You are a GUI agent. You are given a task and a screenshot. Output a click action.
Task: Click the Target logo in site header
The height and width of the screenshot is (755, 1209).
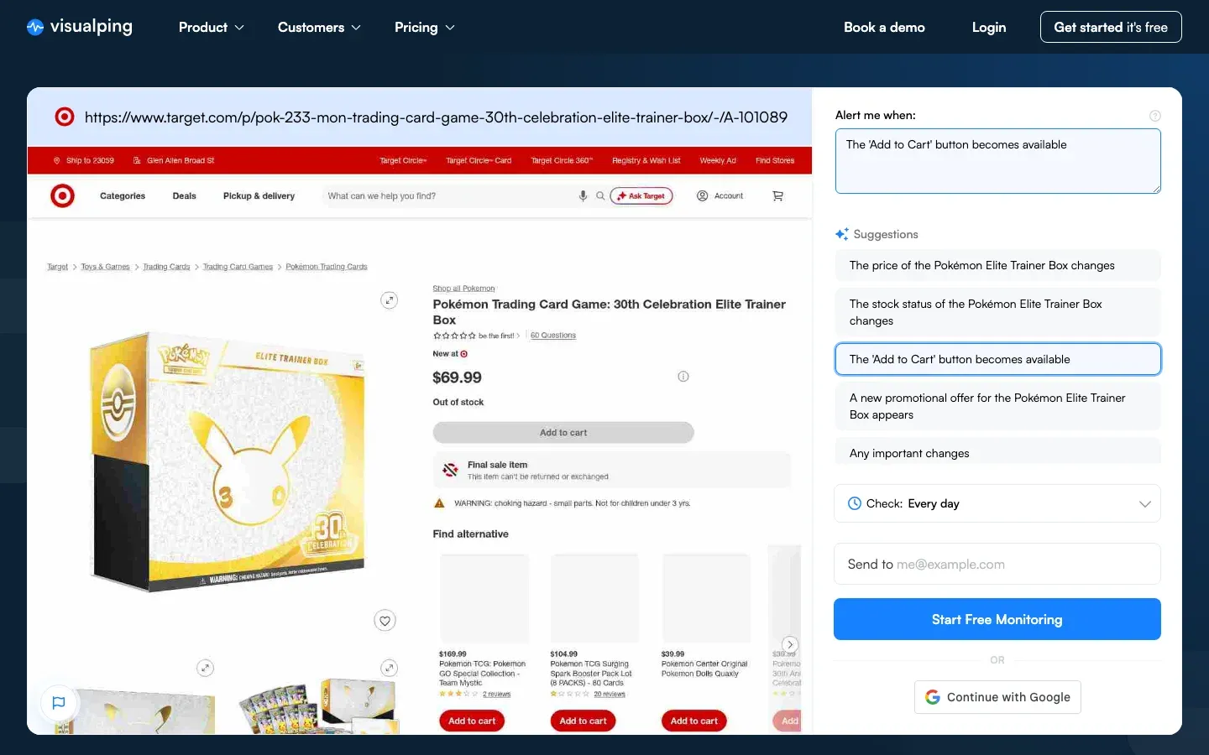(x=62, y=196)
